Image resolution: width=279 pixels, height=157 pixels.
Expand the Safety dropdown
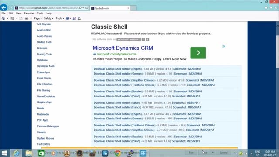[48, 18]
